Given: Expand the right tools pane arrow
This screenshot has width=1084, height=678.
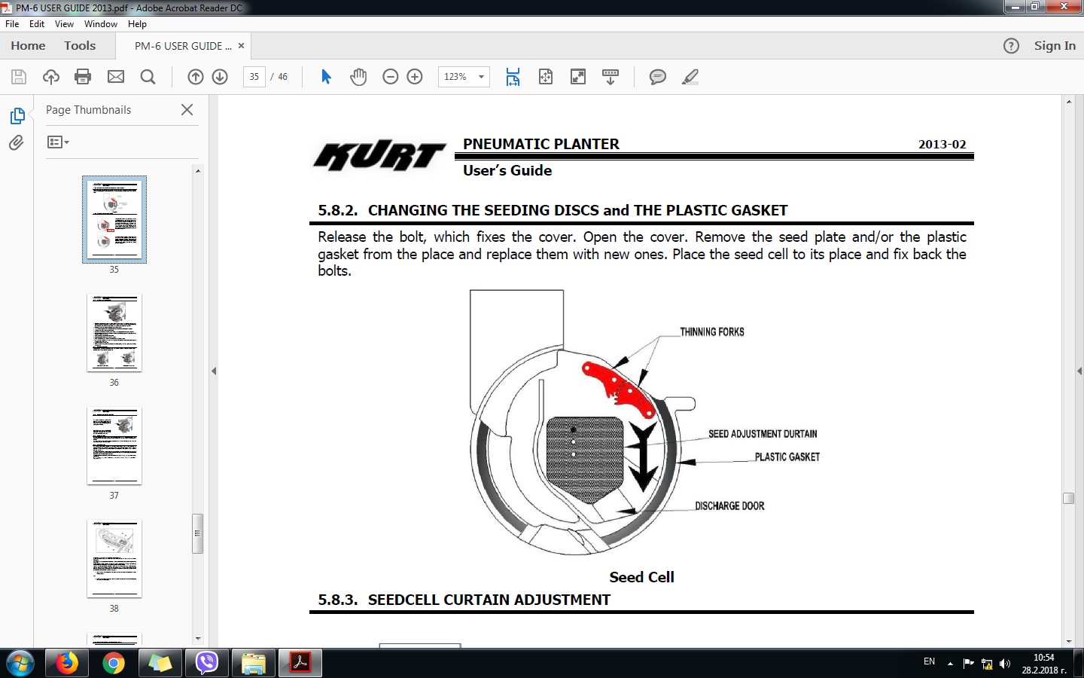Looking at the screenshot, I should (1079, 371).
